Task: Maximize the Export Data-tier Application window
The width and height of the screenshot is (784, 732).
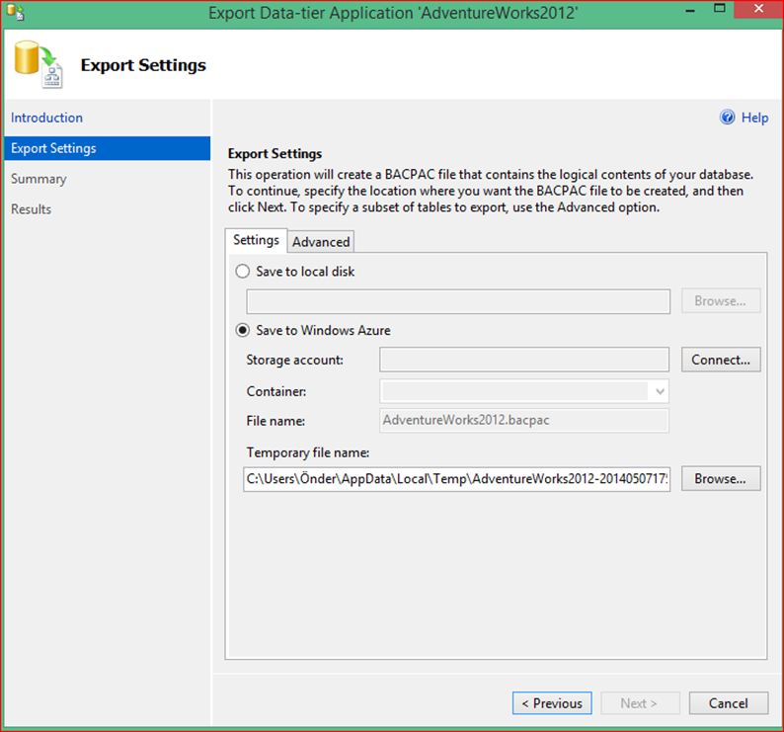Action: click(720, 9)
